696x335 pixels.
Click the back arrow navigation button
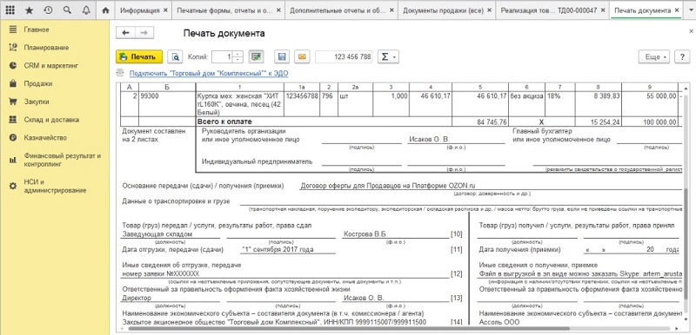(x=125, y=33)
